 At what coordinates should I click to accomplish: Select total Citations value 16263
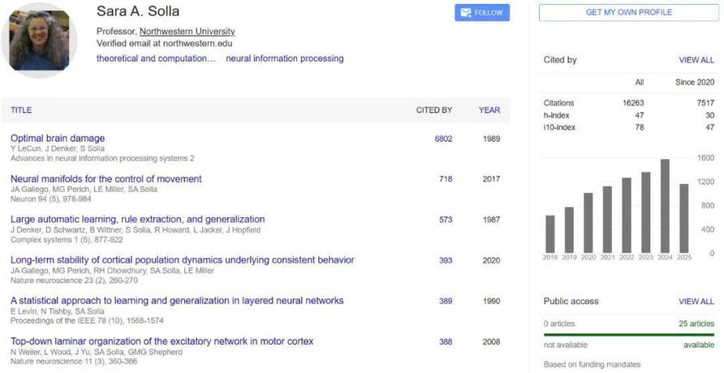tap(633, 103)
